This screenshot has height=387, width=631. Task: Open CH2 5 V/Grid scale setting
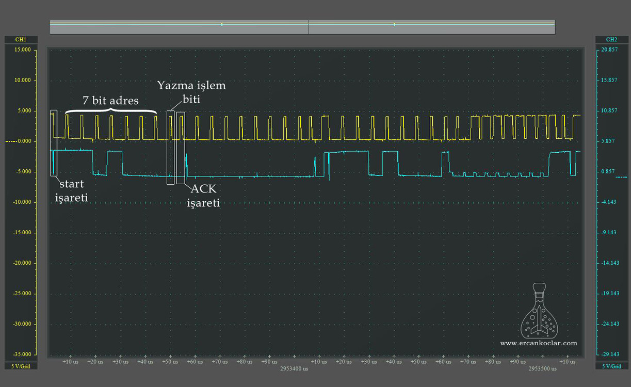click(x=611, y=366)
